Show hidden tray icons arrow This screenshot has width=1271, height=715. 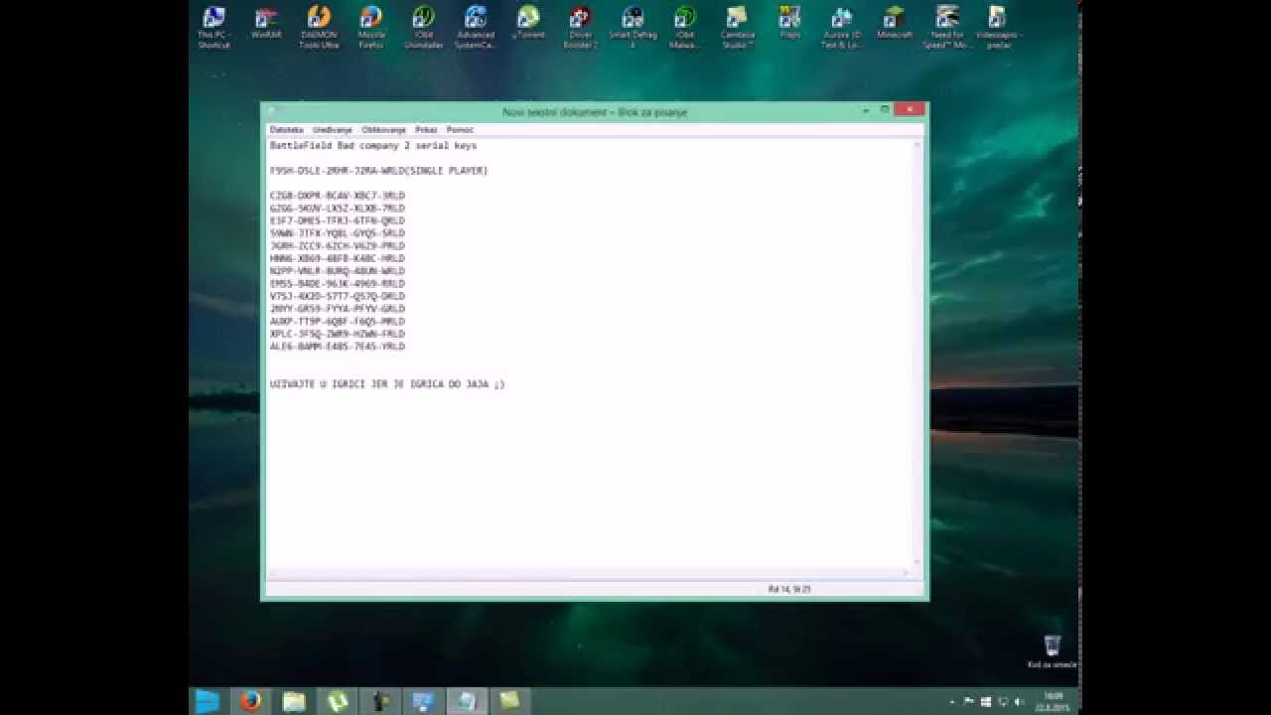[x=952, y=702]
